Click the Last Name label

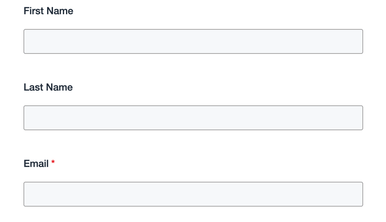click(48, 87)
